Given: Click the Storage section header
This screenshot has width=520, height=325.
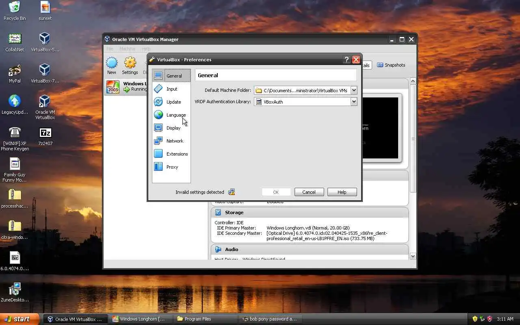Looking at the screenshot, I should [310, 212].
